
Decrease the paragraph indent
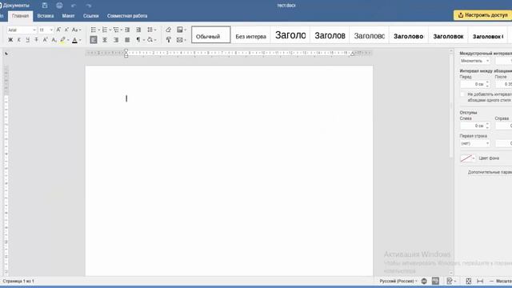tap(127, 30)
